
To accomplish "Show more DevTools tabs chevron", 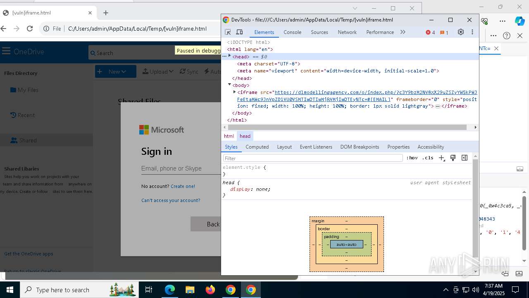I will point(403,32).
